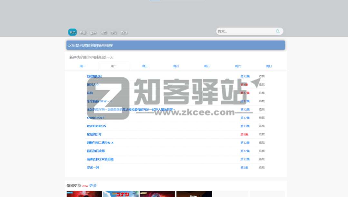Open the 周三 schedule listing
348x197 pixels.
click(145, 66)
